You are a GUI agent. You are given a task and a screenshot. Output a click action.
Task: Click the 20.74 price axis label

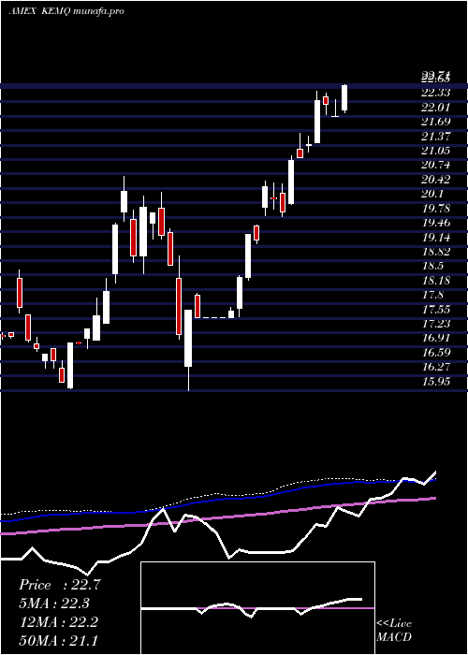(x=435, y=165)
